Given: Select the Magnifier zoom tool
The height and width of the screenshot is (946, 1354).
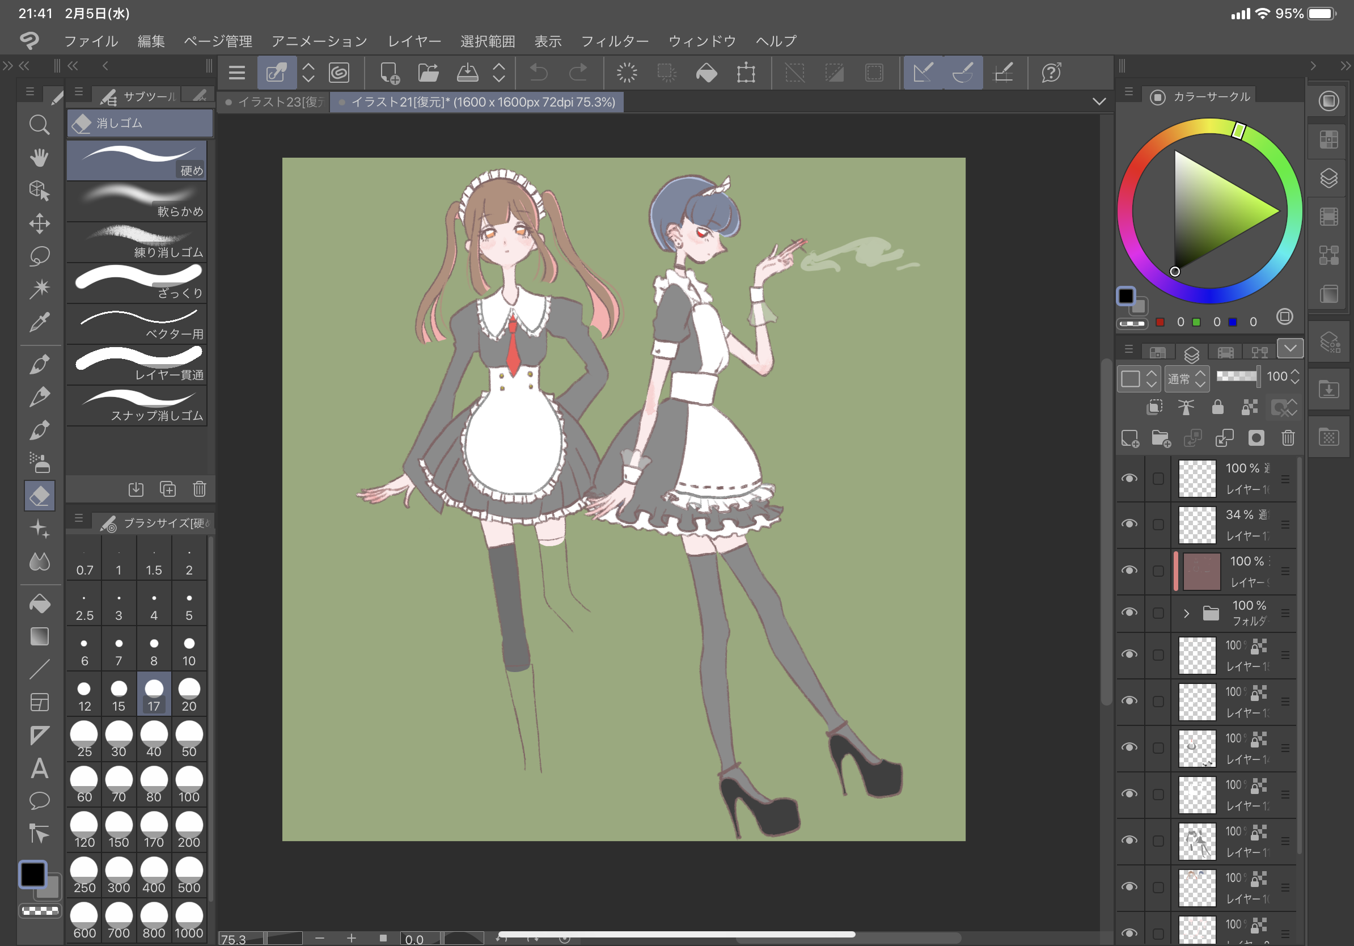Looking at the screenshot, I should [39, 125].
